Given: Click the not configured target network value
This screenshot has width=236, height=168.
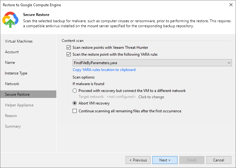Looking at the screenshot, I should [x=121, y=97].
